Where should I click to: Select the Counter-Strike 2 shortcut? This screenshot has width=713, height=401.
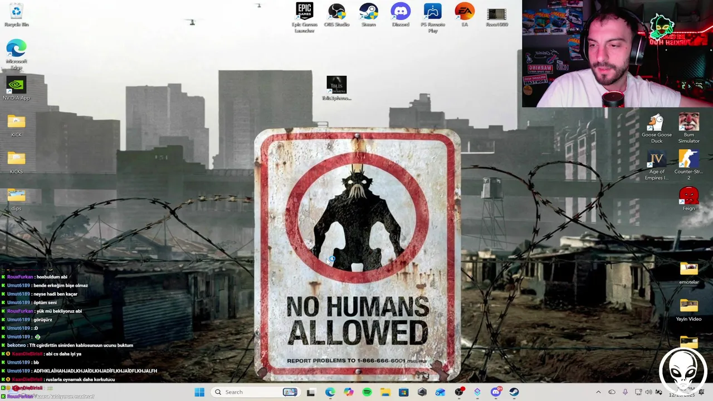(689, 165)
